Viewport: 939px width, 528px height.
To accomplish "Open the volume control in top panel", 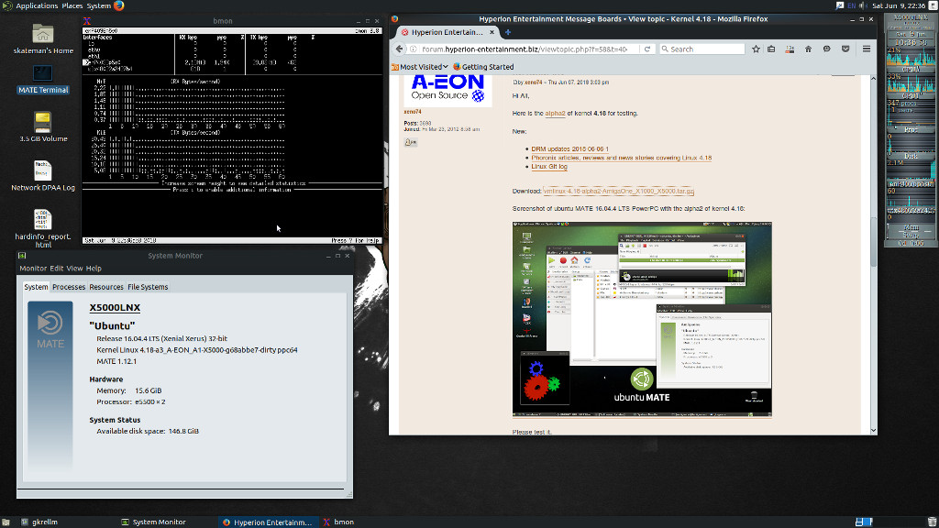I will click(x=863, y=5).
